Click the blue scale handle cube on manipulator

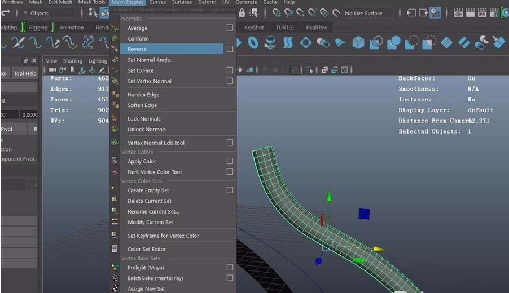tap(364, 214)
